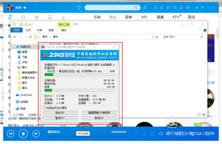The image size is (222, 144).
Task: Open the 主页 ribbon tab
Action: 28,30
